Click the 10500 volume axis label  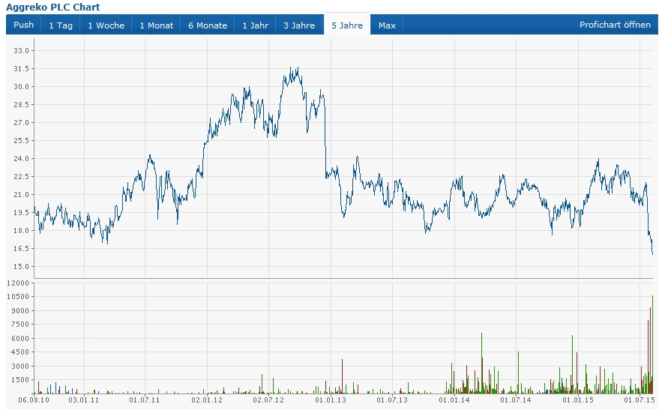(x=18, y=297)
